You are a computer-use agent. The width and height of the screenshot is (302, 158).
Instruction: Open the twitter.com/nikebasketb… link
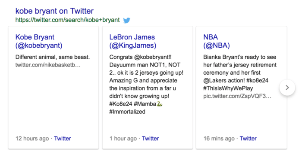(48, 65)
